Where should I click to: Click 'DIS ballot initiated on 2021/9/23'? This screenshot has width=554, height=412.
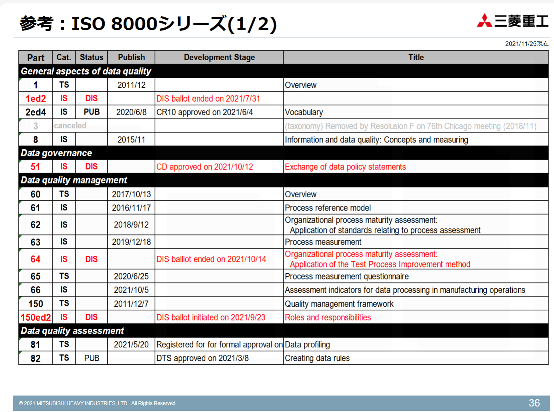click(x=211, y=318)
